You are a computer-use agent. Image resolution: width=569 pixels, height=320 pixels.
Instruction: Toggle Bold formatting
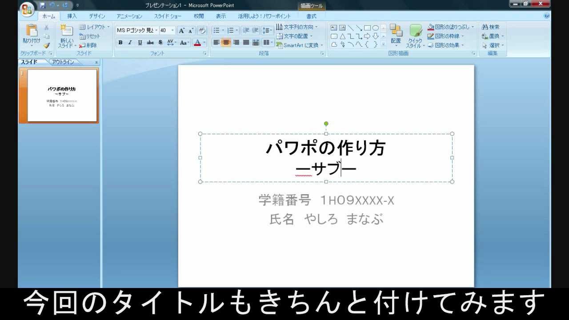[x=120, y=43]
